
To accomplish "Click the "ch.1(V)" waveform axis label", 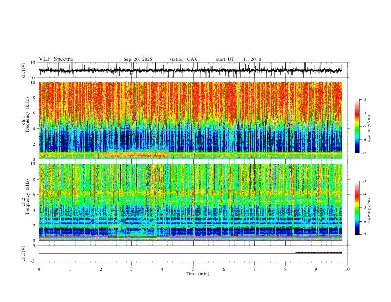I will click(24, 70).
